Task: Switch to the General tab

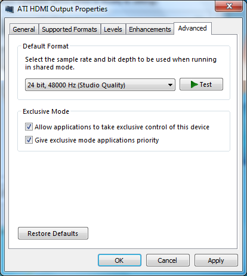Action: [24, 29]
